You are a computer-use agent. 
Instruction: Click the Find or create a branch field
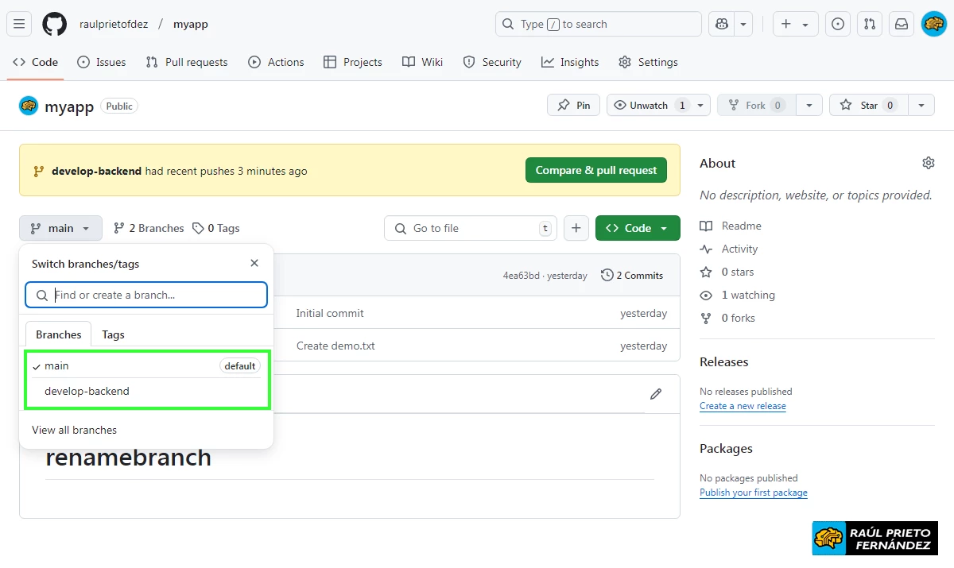pyautogui.click(x=155, y=295)
